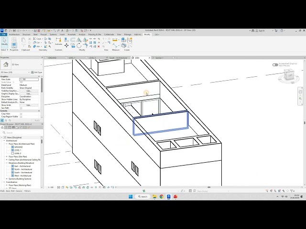Click the Mirror - Pick Axis tool

coord(79,40)
